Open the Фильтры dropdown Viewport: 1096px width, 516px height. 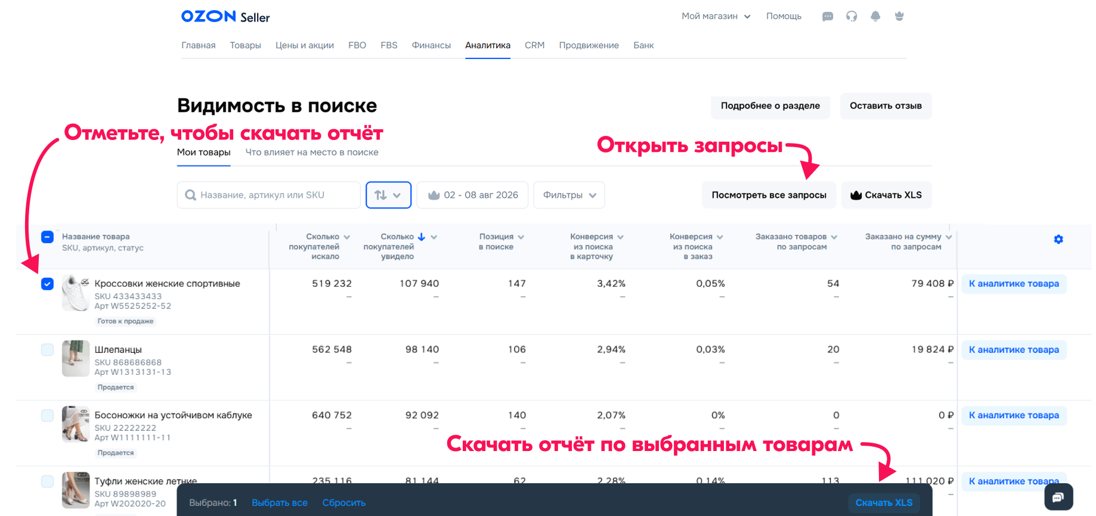569,195
